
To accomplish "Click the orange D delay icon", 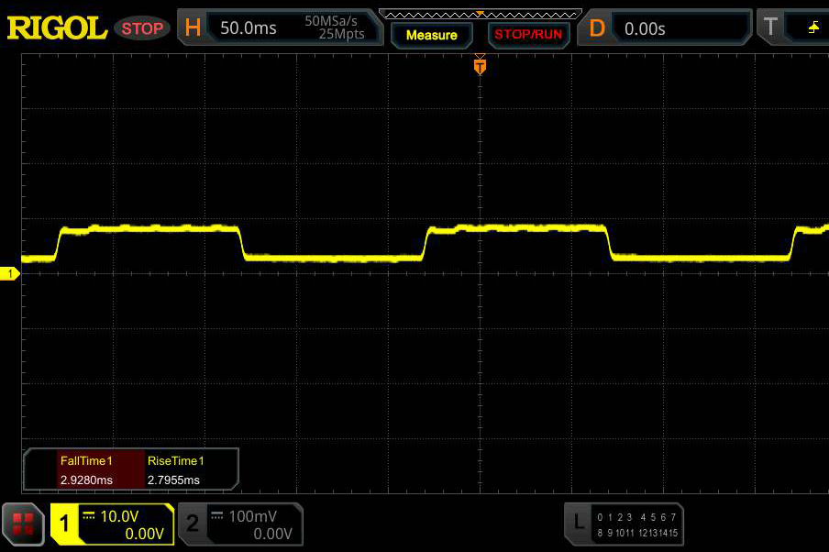I will coord(597,28).
